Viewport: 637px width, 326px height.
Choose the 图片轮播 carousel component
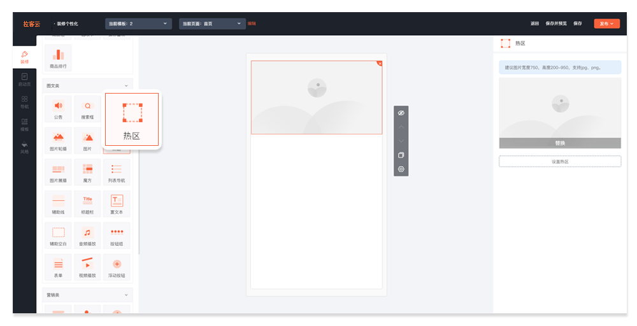click(x=58, y=141)
